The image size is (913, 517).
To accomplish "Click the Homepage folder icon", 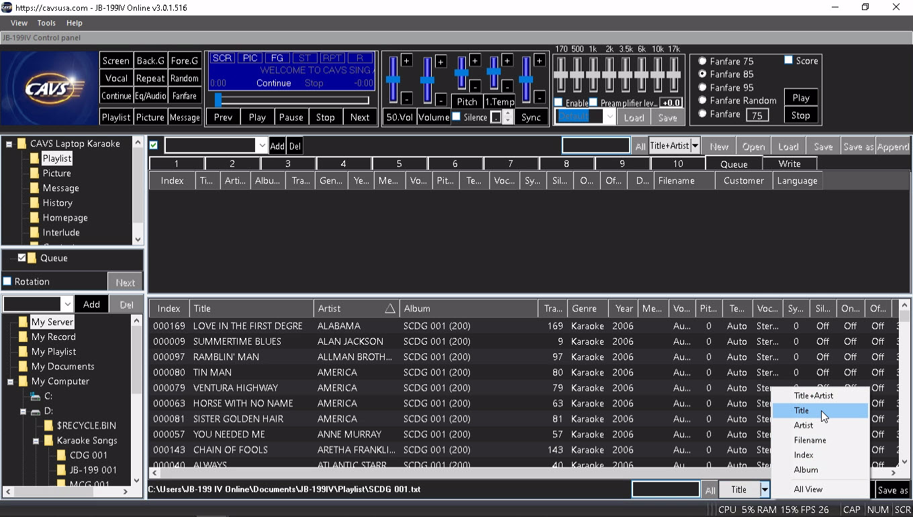I will coord(34,217).
